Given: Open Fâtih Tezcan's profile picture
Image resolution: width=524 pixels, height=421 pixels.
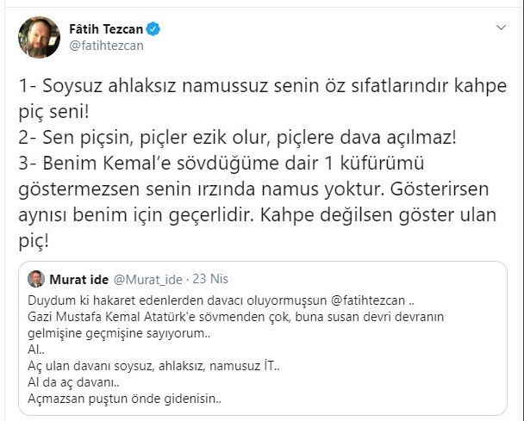Looking at the screenshot, I should [x=39, y=37].
